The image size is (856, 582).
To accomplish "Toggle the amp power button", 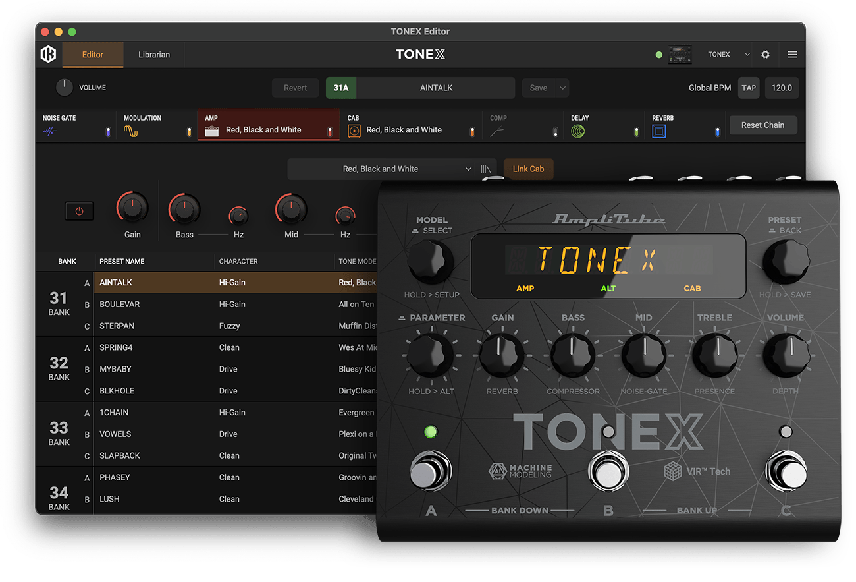I will pyautogui.click(x=79, y=211).
